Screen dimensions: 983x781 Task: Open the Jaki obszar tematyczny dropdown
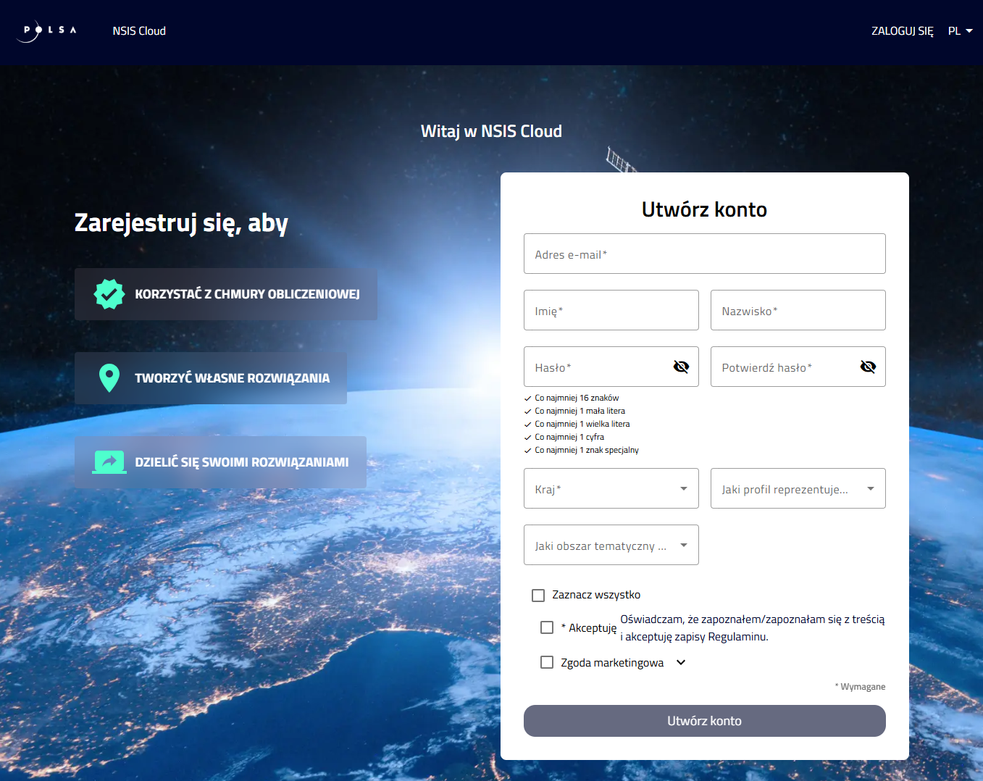click(611, 545)
